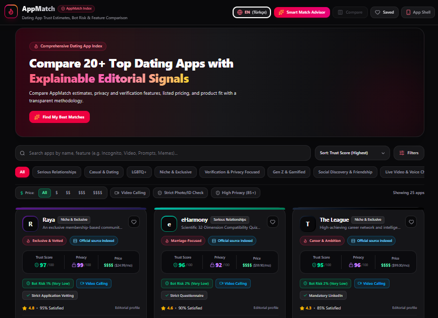Click the AppMatch flame logo icon

pos(11,12)
